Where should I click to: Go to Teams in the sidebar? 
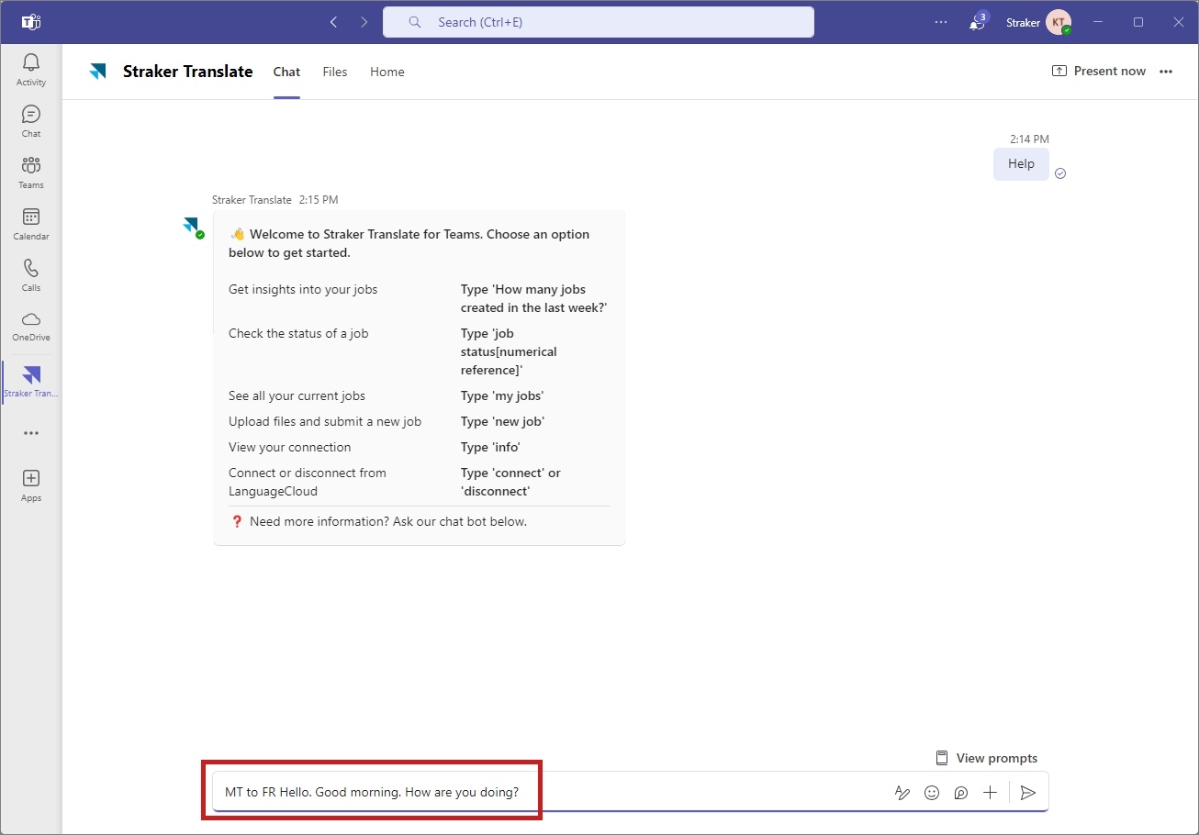click(31, 173)
